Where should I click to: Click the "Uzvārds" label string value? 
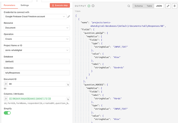coord(118,67)
